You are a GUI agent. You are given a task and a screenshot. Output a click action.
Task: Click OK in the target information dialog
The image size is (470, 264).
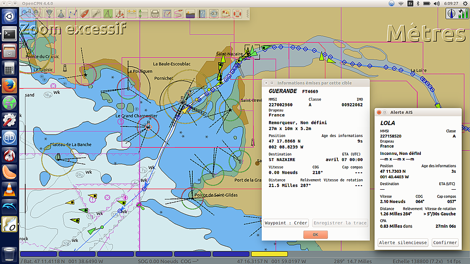(x=315, y=235)
